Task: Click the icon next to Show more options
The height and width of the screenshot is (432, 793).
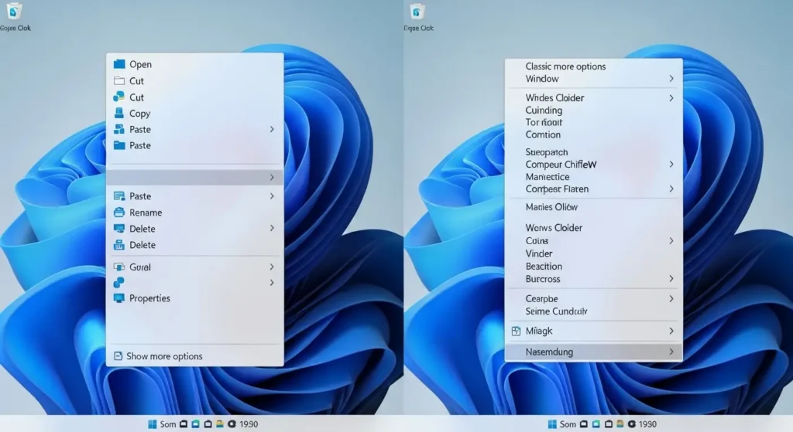Action: pos(118,355)
